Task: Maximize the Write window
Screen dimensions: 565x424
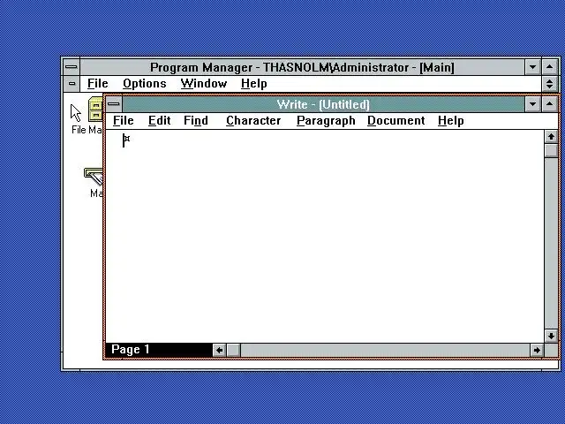Action: click(x=549, y=104)
